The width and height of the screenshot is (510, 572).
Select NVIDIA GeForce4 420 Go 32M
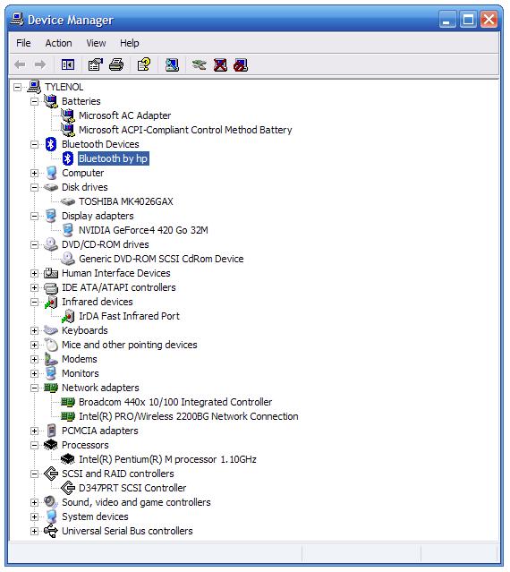[143, 230]
